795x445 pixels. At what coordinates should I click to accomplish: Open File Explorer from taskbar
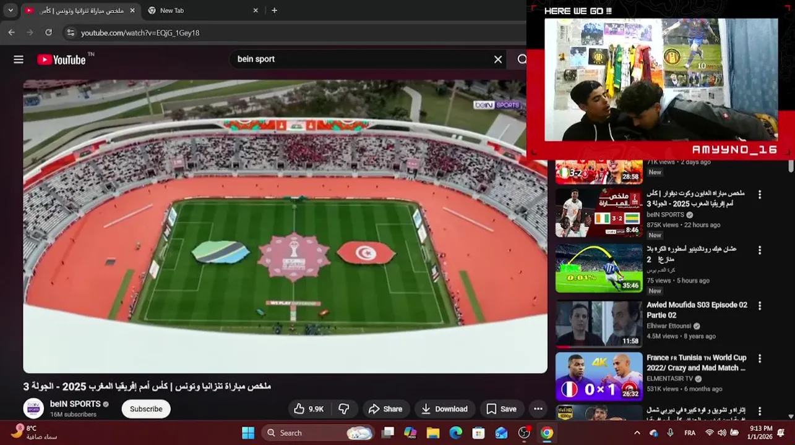pyautogui.click(x=433, y=433)
